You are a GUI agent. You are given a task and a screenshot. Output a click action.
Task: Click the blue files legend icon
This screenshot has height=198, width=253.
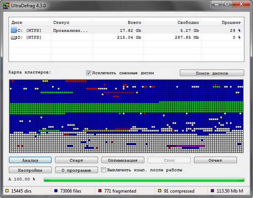56,191
